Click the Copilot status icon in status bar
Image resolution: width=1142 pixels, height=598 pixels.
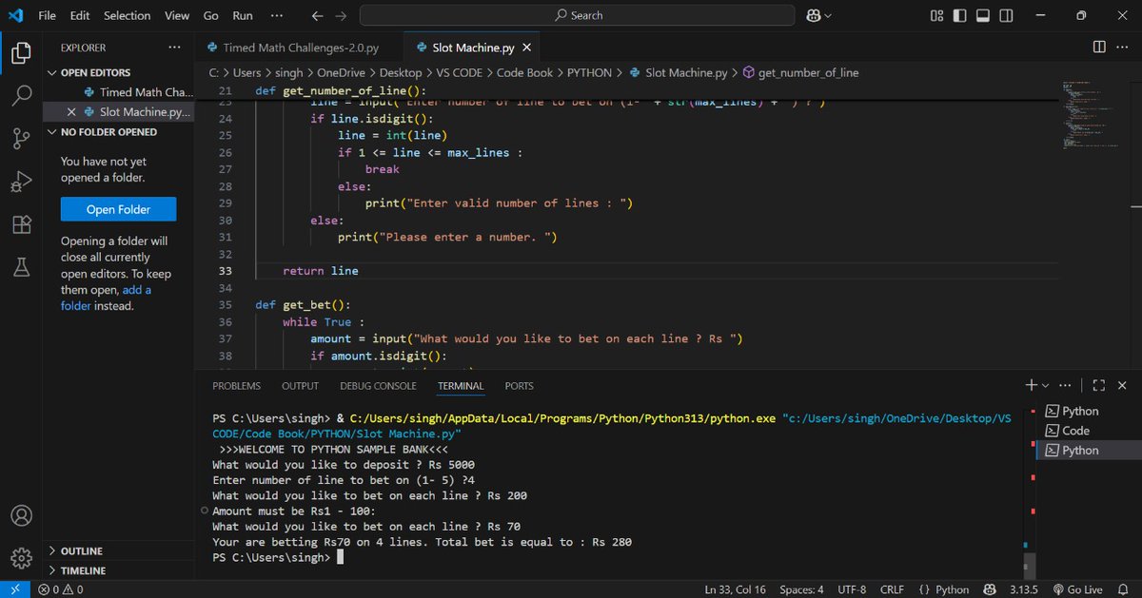coord(989,589)
